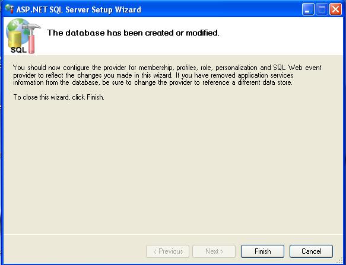Click the large SQL database header icon
Image resolution: width=346 pixels, height=265 pixels.
23,36
